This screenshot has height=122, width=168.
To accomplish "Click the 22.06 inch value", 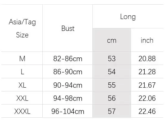I will (147, 98).
